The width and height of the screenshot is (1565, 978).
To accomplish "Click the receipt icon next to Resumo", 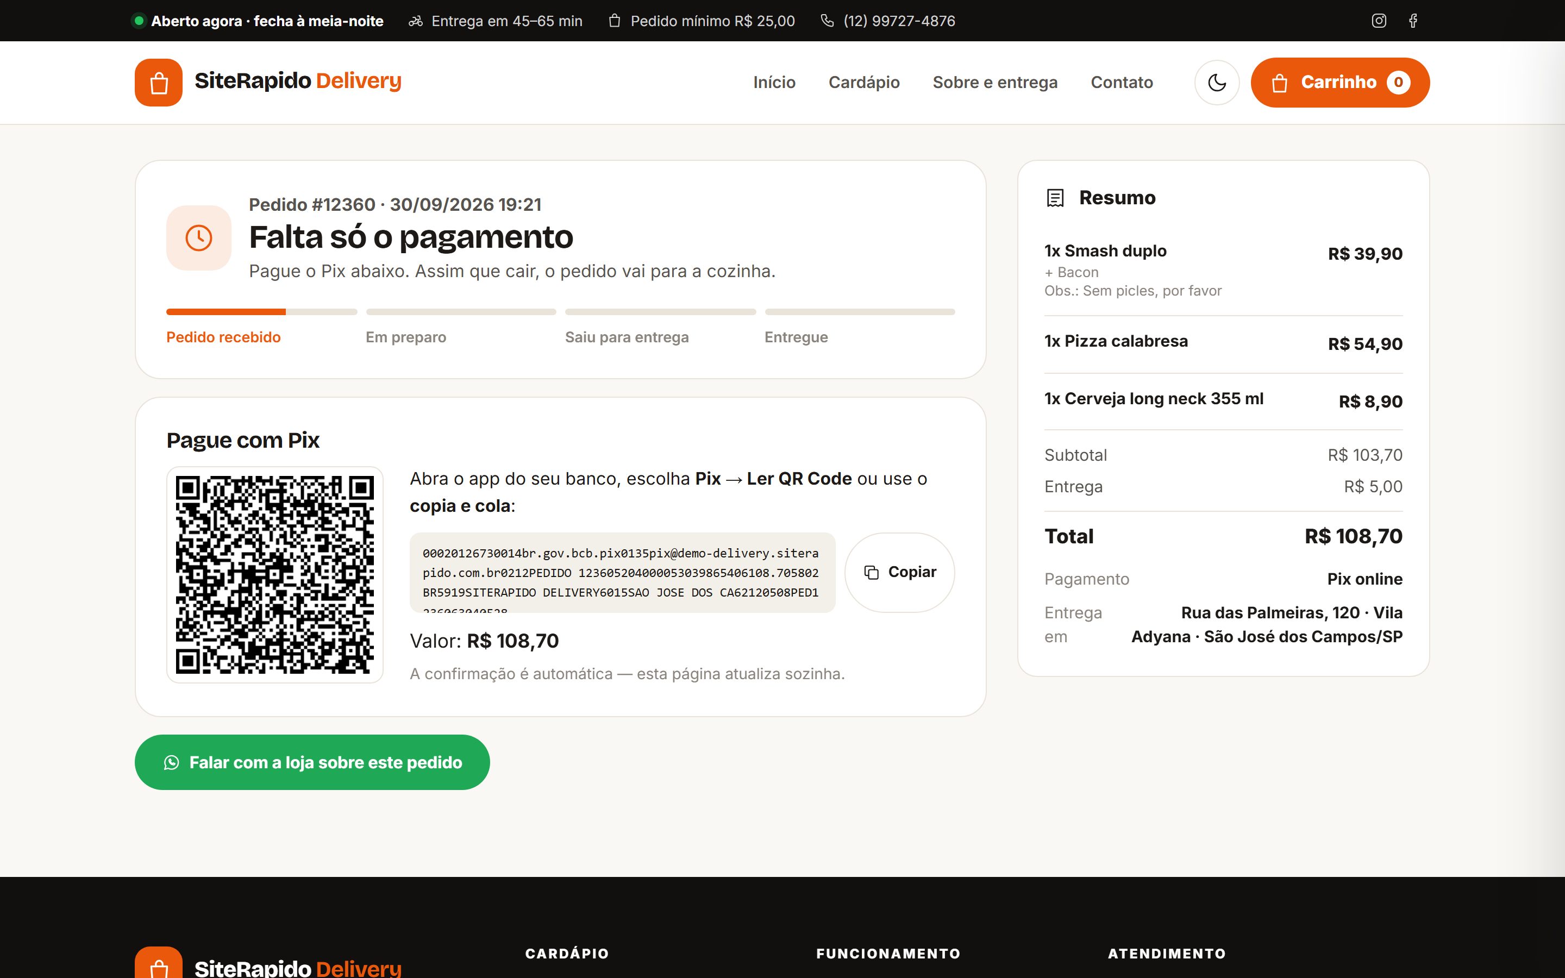I will click(x=1055, y=198).
